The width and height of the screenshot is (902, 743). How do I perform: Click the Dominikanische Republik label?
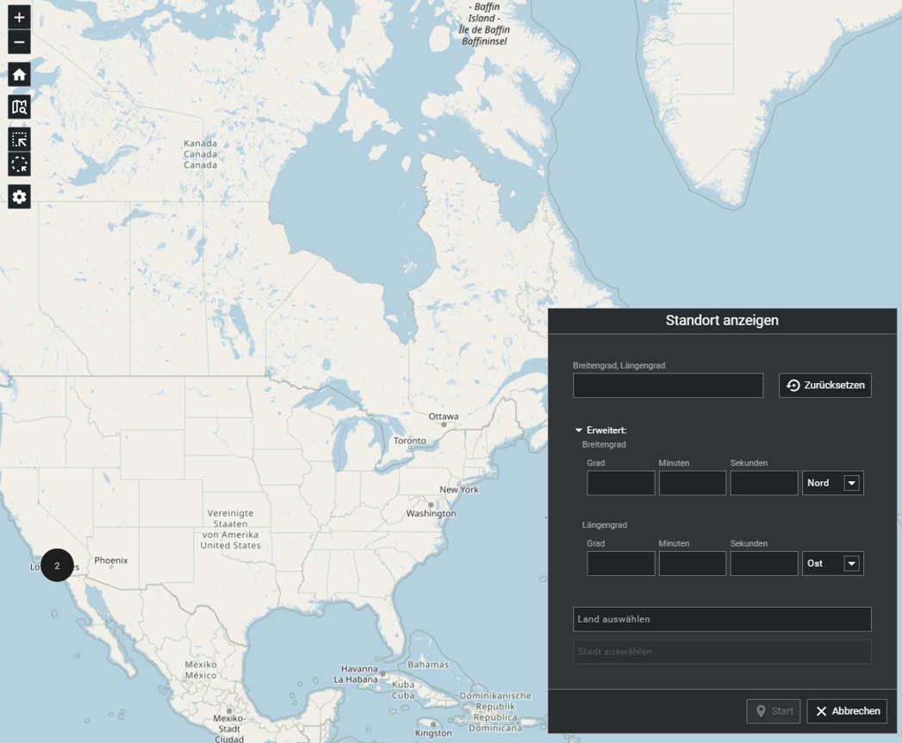coord(495,712)
